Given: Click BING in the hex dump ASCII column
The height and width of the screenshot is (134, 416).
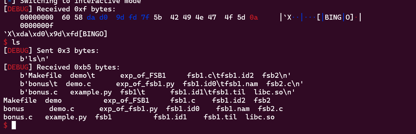Looking at the screenshot, I should (333, 17).
